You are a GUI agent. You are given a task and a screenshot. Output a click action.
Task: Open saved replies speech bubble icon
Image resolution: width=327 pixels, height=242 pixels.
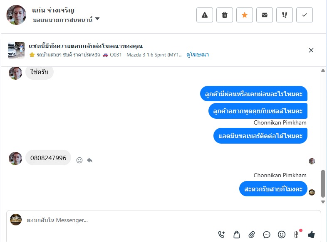(x=267, y=235)
